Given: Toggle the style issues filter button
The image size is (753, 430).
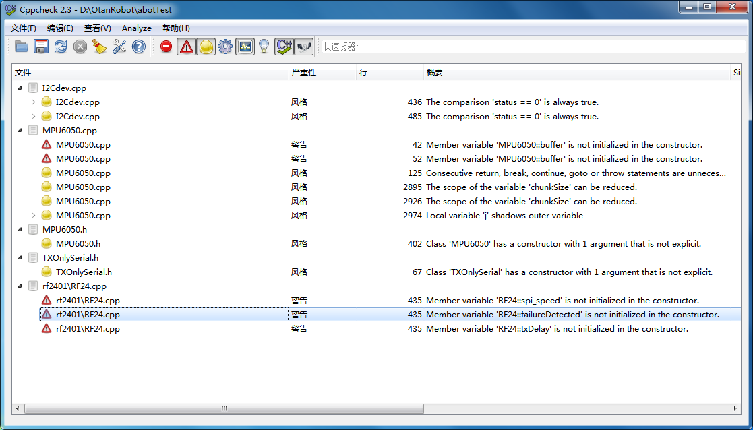Looking at the screenshot, I should [205, 46].
